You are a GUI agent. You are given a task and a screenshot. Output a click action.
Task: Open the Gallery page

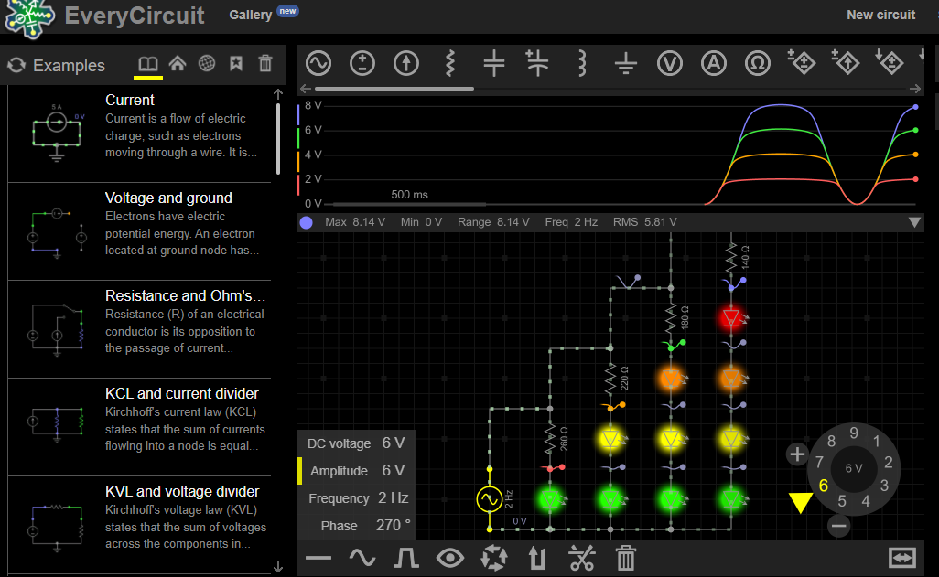pos(251,15)
